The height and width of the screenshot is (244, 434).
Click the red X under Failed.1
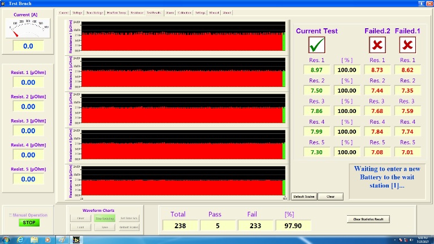(x=407, y=45)
